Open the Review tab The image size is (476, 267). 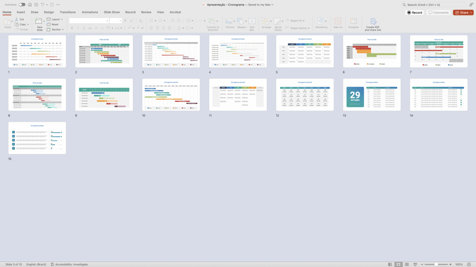point(146,12)
